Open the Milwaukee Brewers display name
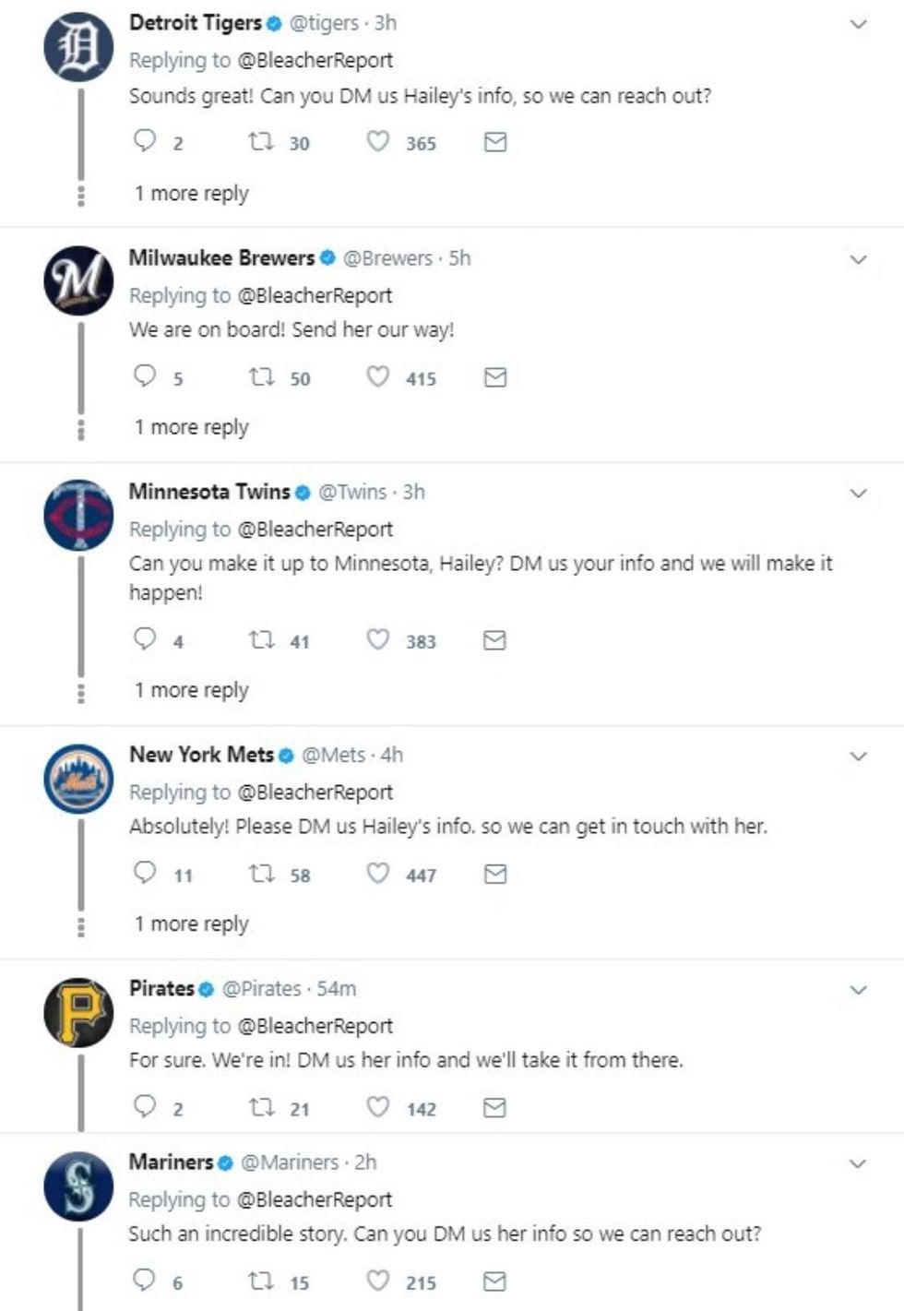This screenshot has width=904, height=1311. pyautogui.click(x=221, y=258)
